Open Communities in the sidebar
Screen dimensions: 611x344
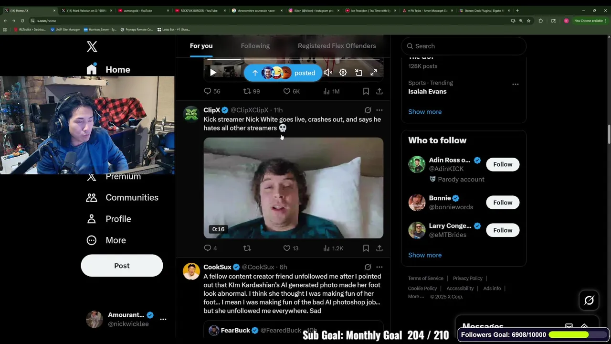click(122, 197)
